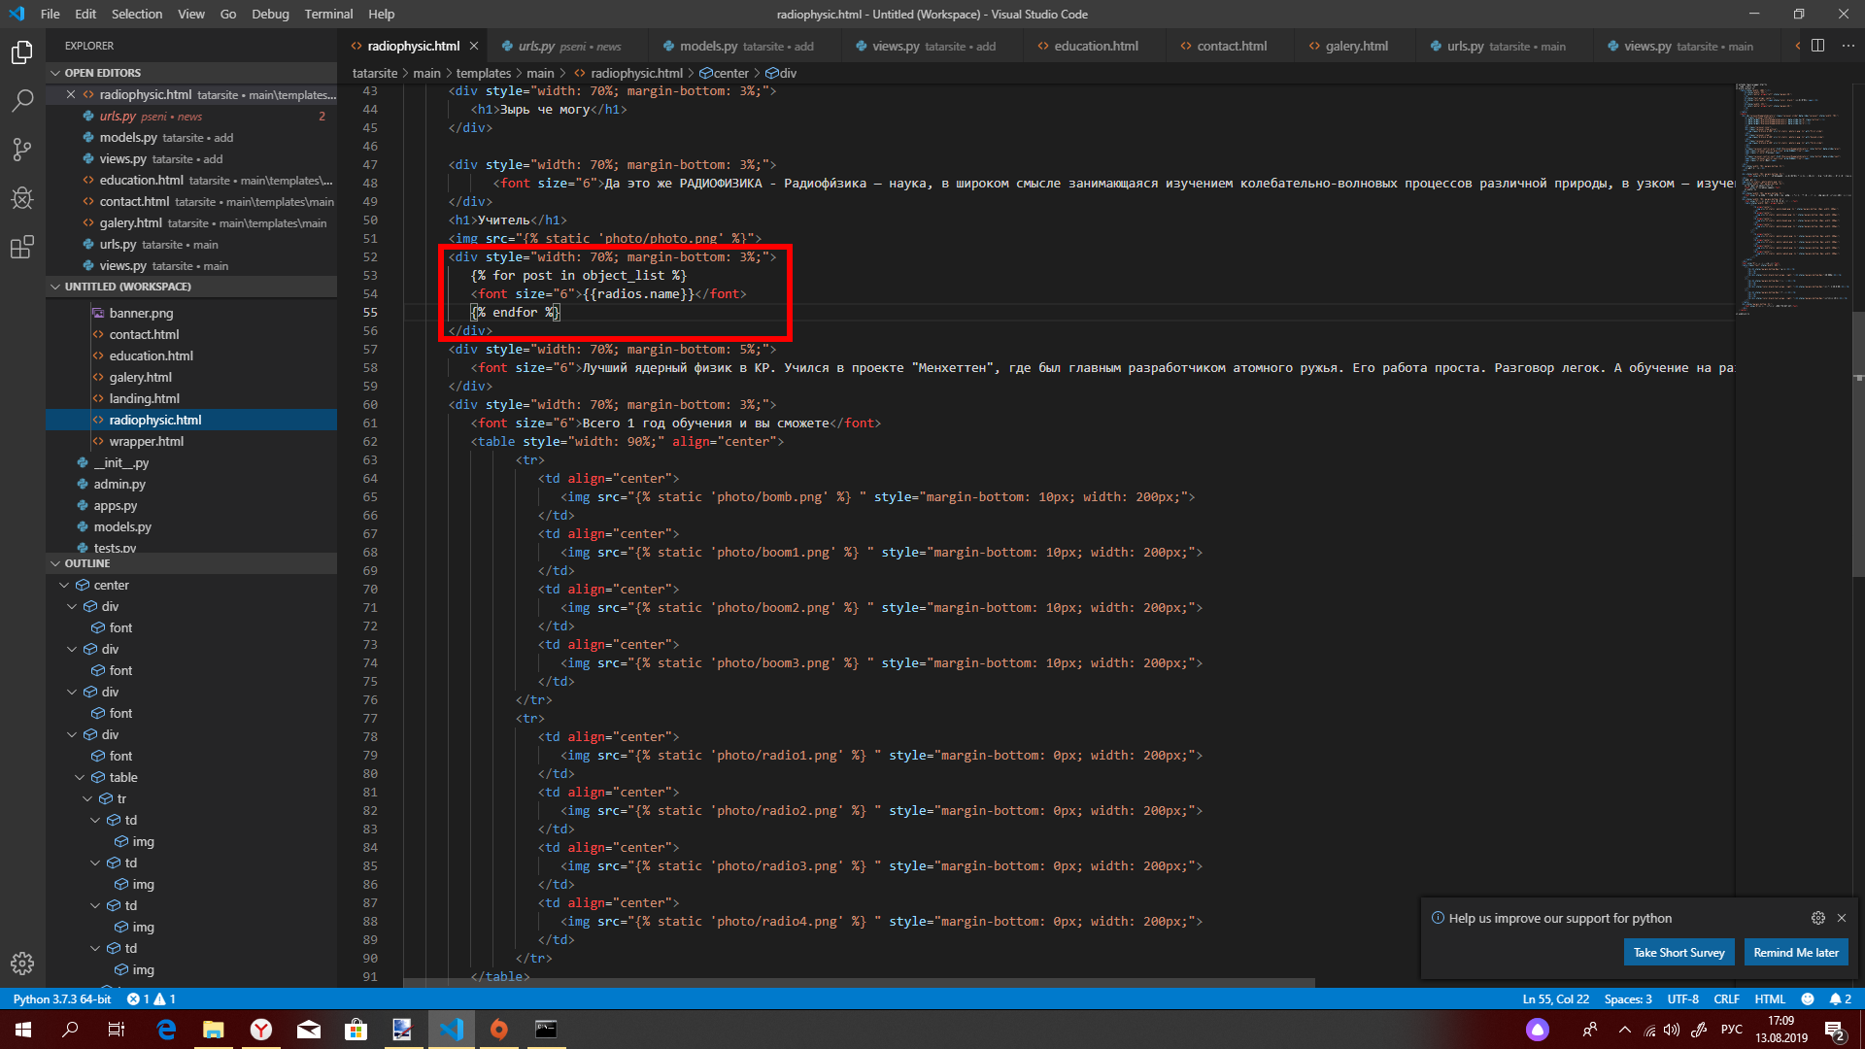Collapse the tr node in Outline
The width and height of the screenshot is (1865, 1049).
click(x=87, y=798)
